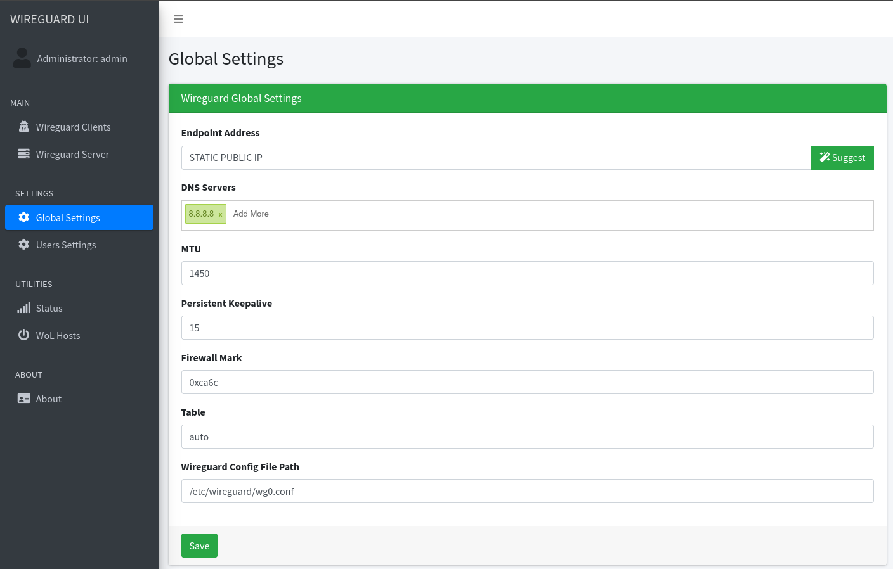Open the About page via its icon
The height and width of the screenshot is (569, 893).
[23, 399]
